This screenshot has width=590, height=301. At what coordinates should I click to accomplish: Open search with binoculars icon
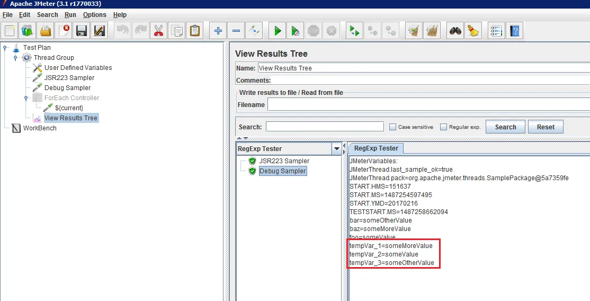click(455, 31)
